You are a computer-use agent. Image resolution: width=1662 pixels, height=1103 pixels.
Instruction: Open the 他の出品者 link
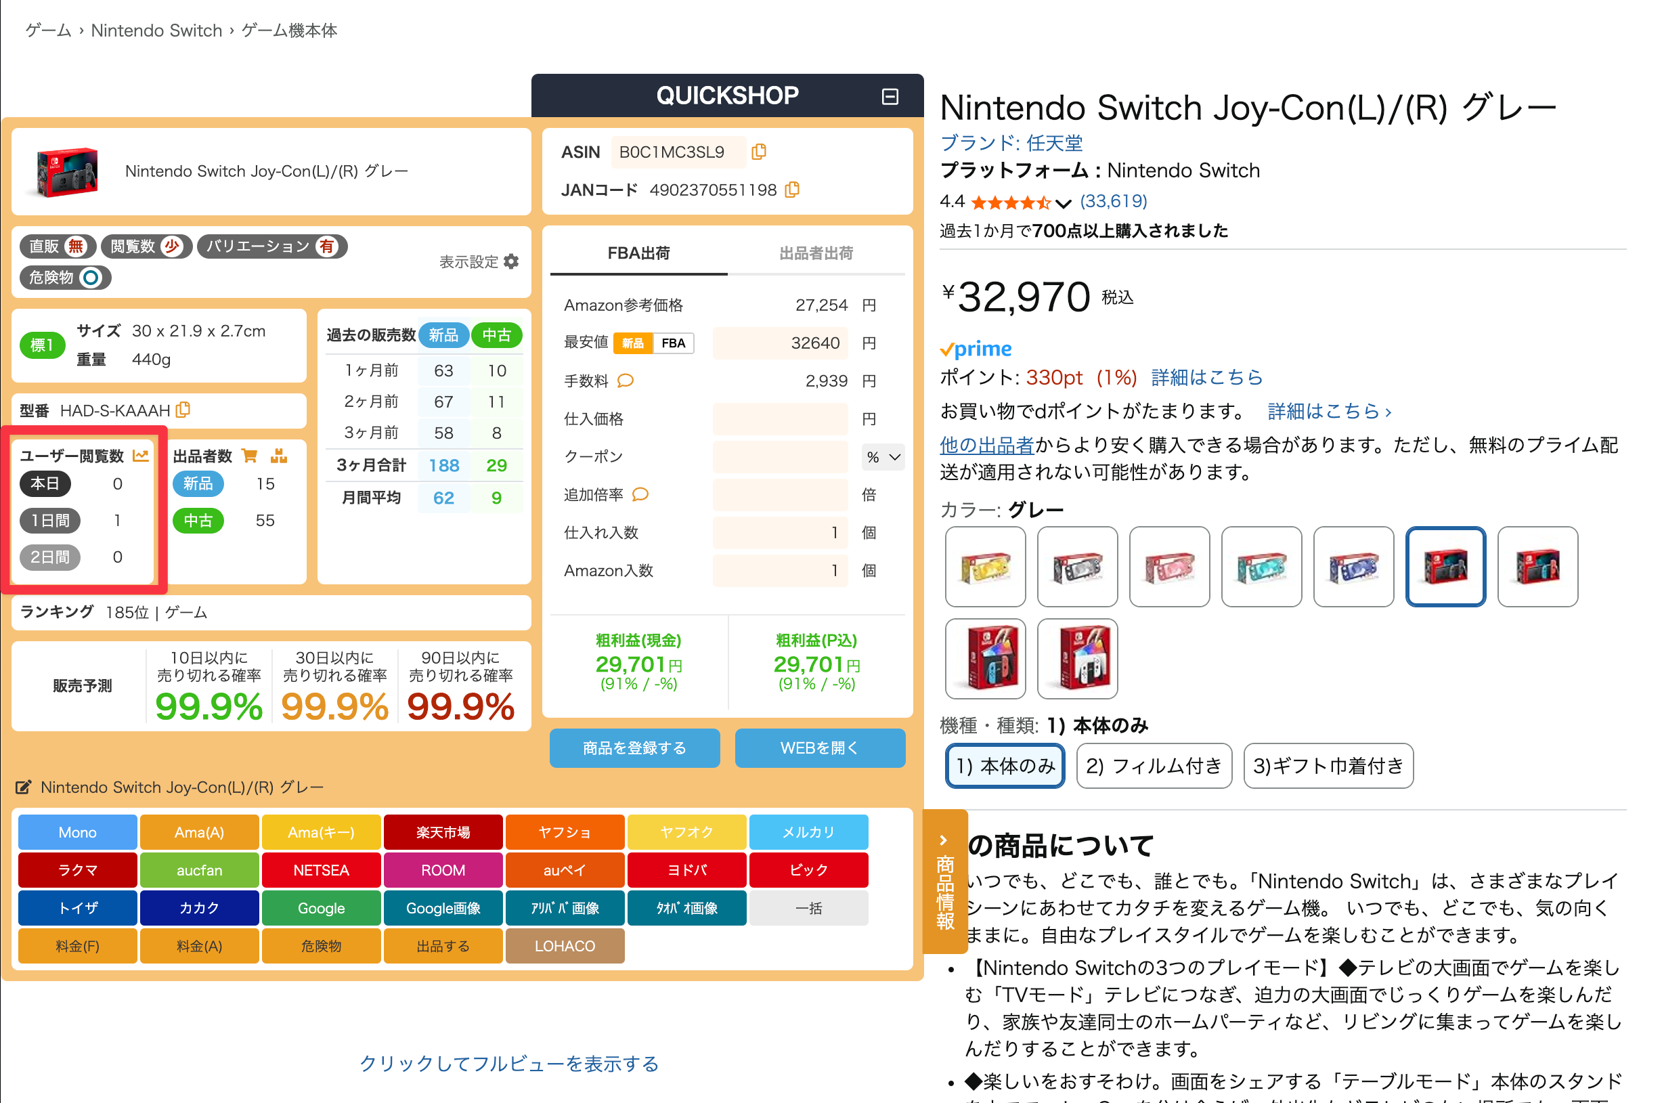pos(987,446)
